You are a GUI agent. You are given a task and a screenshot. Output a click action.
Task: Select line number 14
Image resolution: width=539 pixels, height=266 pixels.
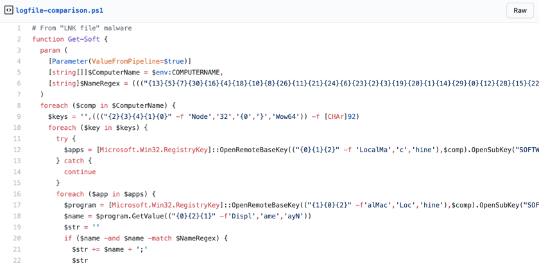[17, 172]
